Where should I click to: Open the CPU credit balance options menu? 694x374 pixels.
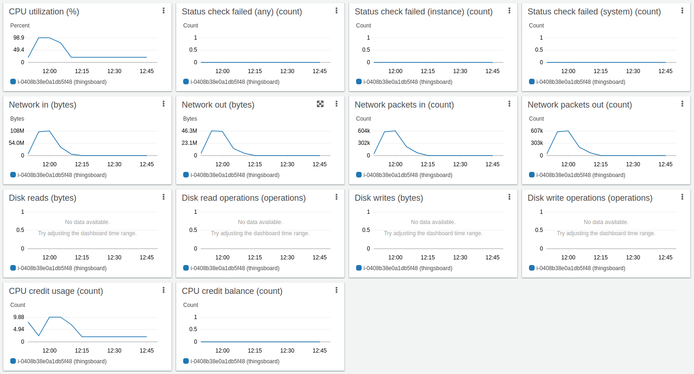[x=337, y=290]
